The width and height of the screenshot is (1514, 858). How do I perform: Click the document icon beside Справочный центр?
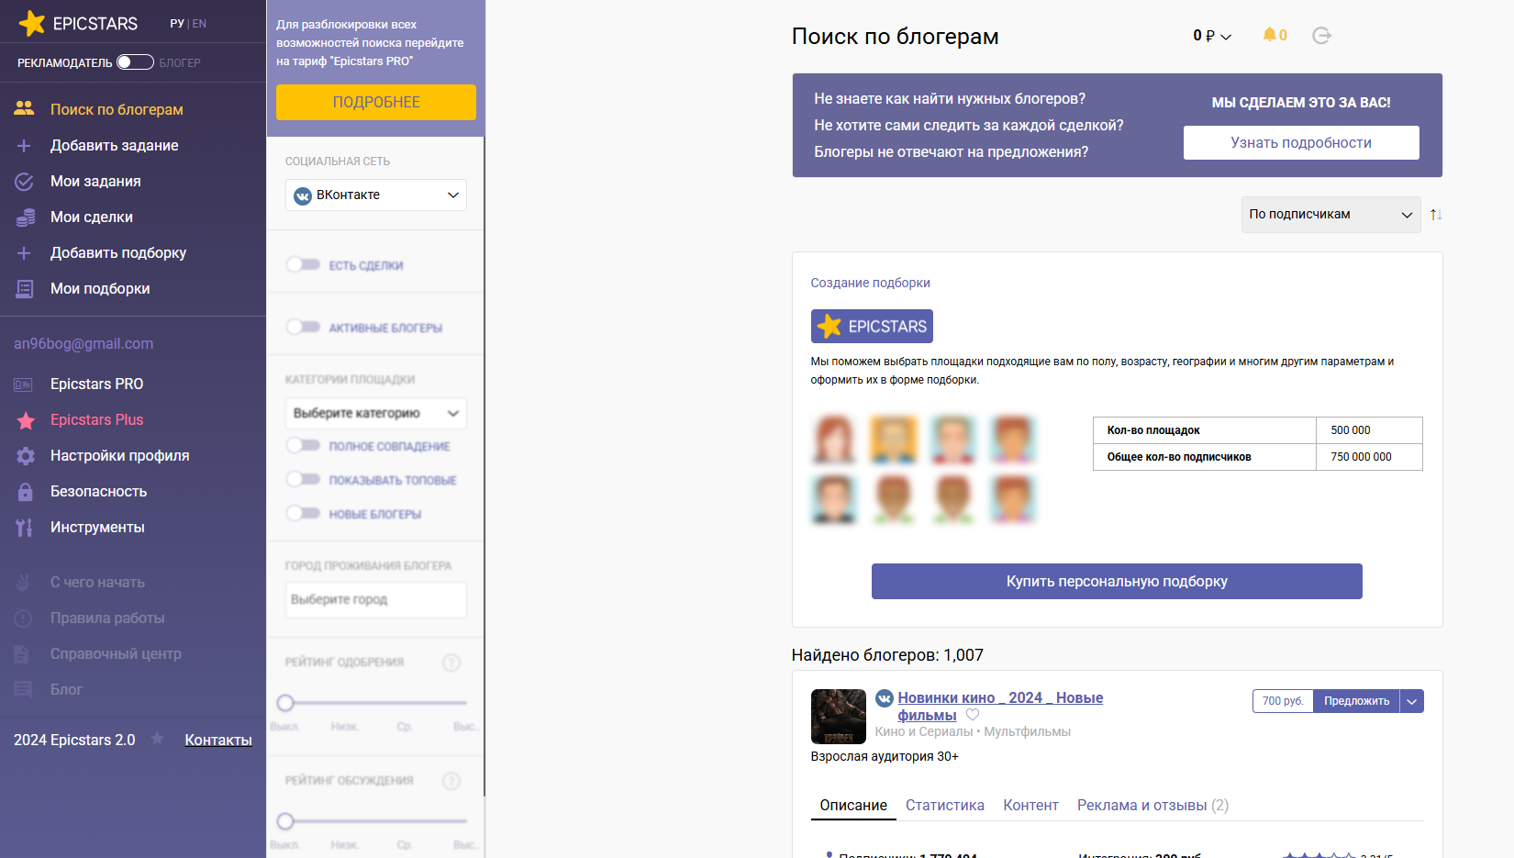[x=23, y=654]
